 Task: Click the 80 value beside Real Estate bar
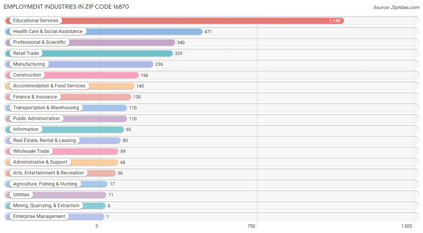[x=125, y=141]
